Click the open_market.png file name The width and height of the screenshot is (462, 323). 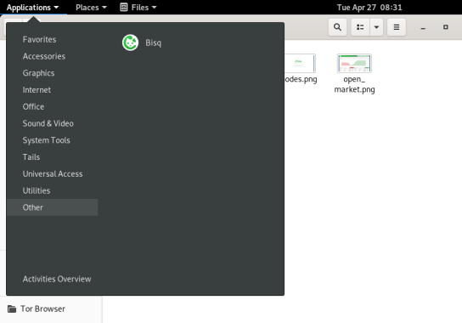(354, 84)
